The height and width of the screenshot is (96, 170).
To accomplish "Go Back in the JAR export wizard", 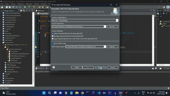I will pyautogui.click(x=77, y=67).
